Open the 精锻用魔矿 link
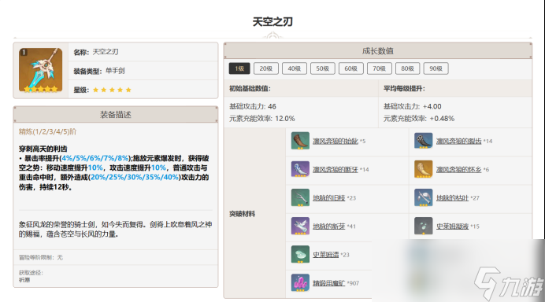The height and width of the screenshot is (302, 545). click(328, 283)
